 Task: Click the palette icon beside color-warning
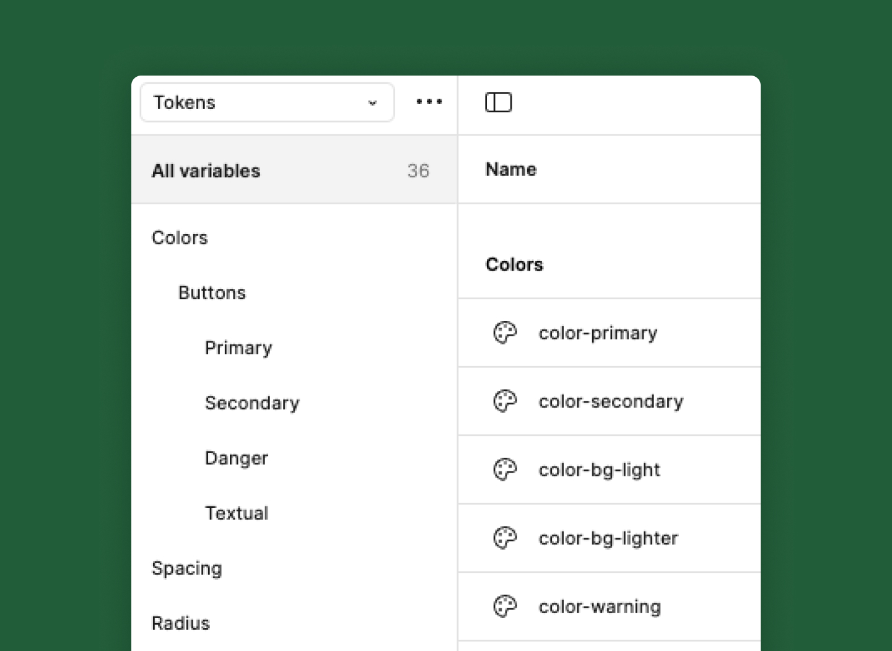505,606
